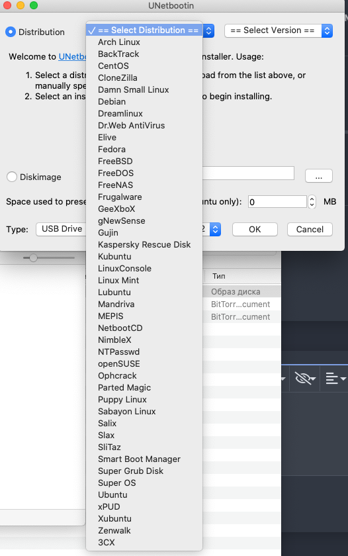This screenshot has width=348, height=556.
Task: Pick Kaspersky Rescue Disk option
Action: click(x=144, y=245)
